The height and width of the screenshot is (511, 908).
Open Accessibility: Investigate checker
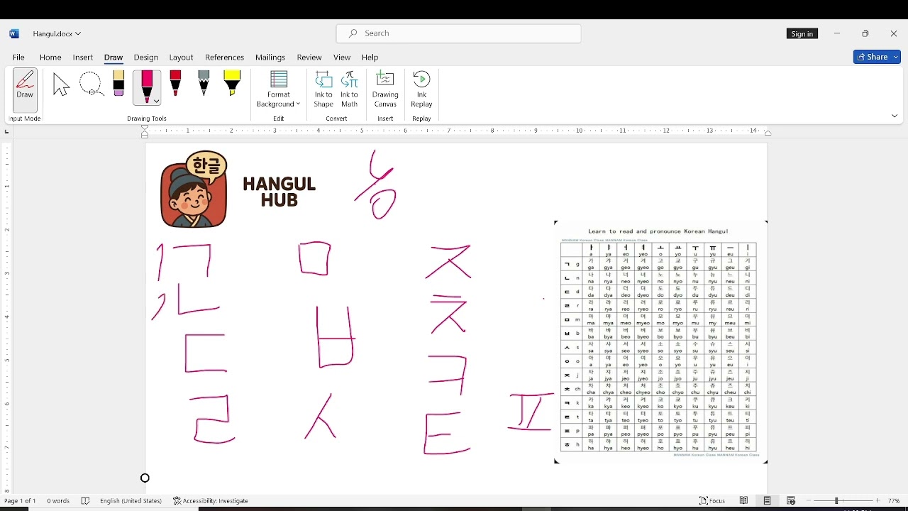[211, 501]
